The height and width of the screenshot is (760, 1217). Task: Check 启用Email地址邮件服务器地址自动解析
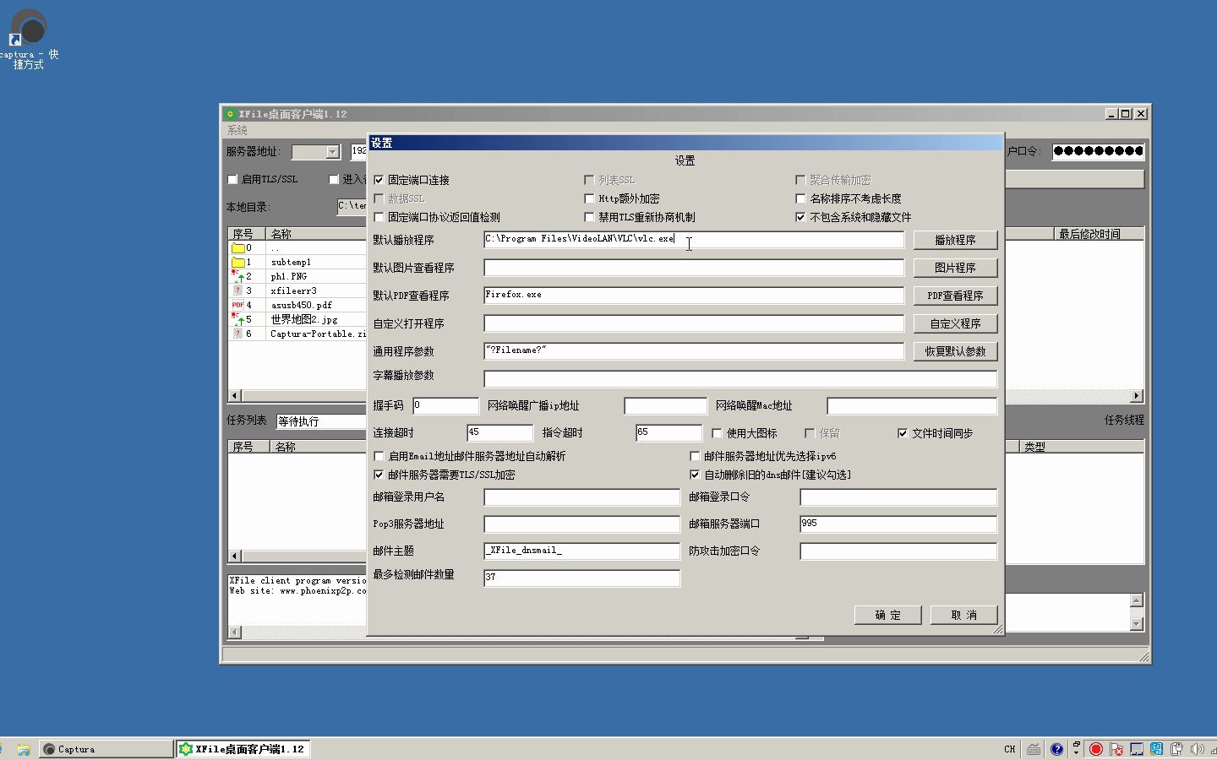(x=379, y=456)
